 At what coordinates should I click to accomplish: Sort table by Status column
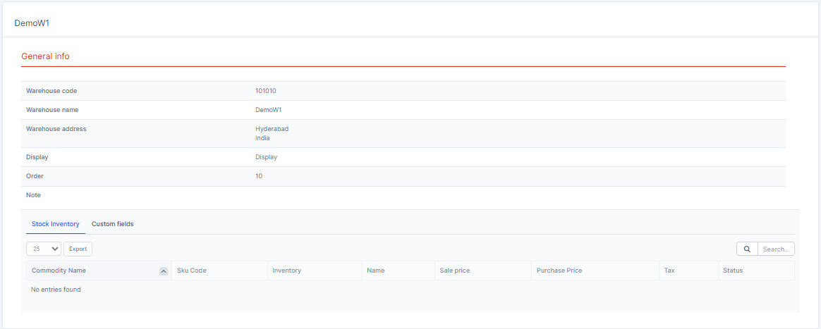[x=733, y=271]
